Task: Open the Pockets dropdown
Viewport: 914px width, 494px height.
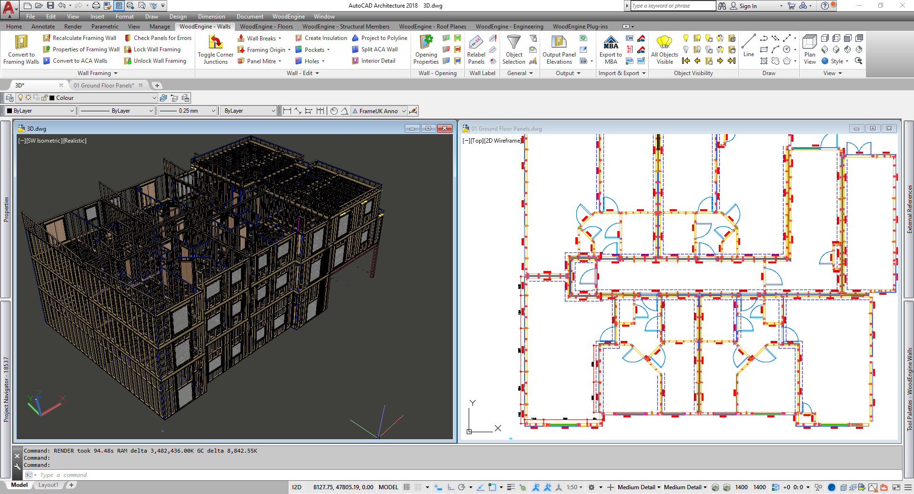Action: [312, 49]
